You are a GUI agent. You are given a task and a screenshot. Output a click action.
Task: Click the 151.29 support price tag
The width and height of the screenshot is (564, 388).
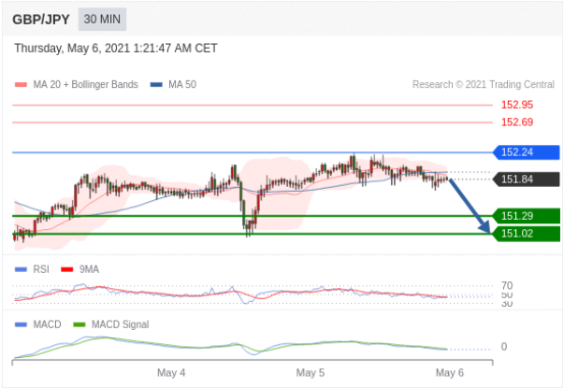[526, 216]
